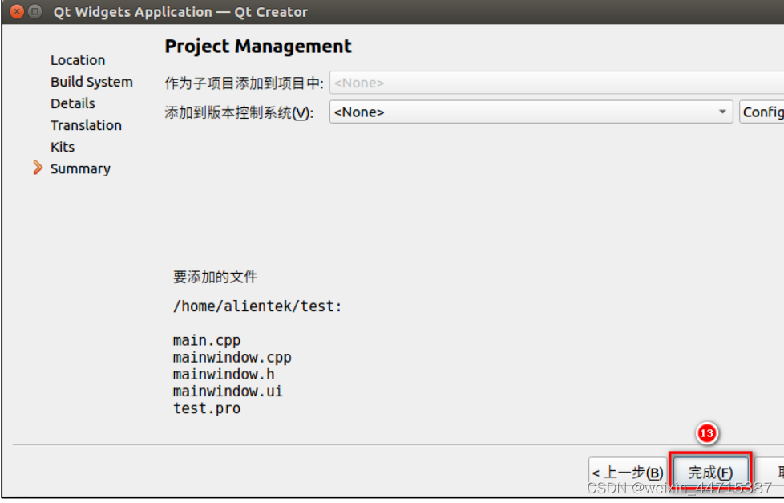Select the Details step
Screen dimensions: 784x503
tap(72, 103)
